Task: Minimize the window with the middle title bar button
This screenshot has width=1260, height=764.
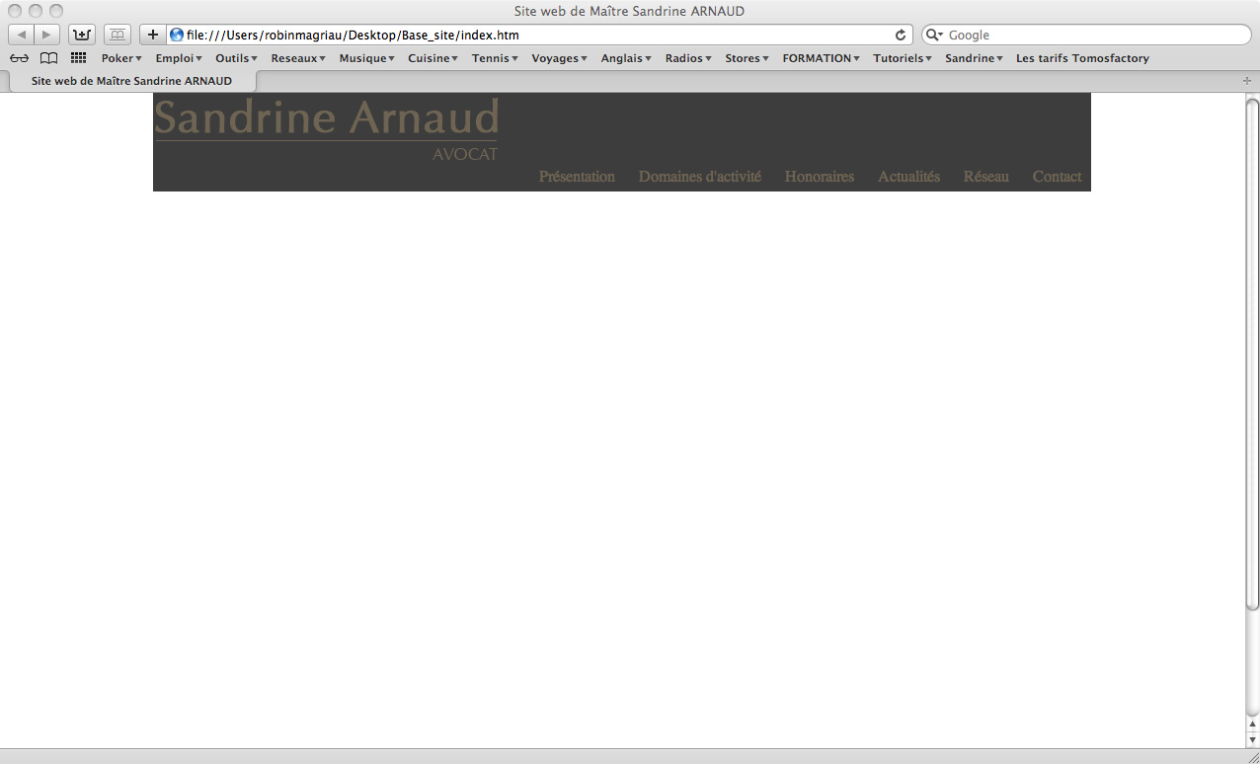Action: coord(36,11)
